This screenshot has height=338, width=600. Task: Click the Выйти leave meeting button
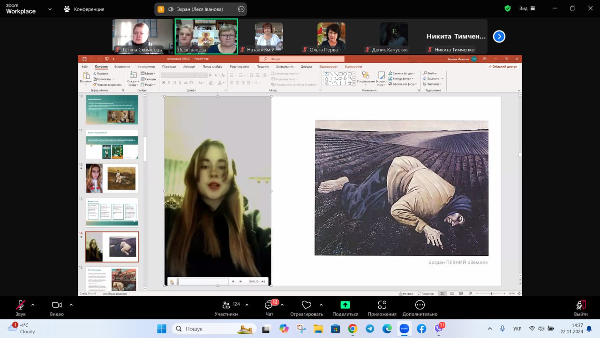[x=581, y=308]
